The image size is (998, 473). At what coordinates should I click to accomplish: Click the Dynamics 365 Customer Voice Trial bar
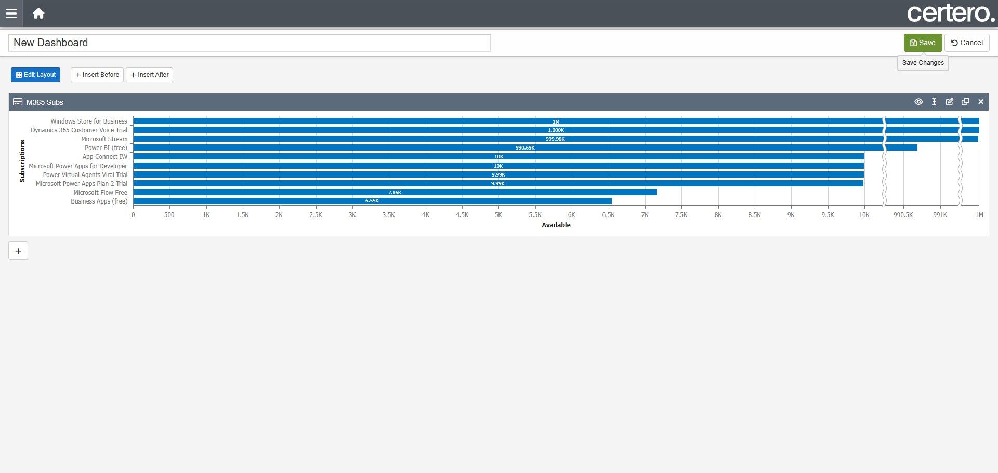(556, 130)
